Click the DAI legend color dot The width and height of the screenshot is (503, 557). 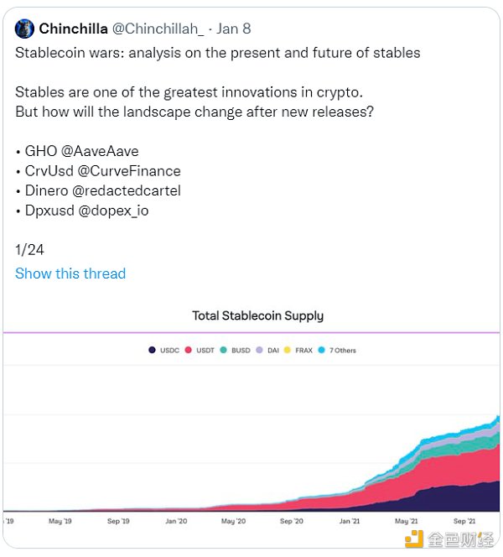260,350
